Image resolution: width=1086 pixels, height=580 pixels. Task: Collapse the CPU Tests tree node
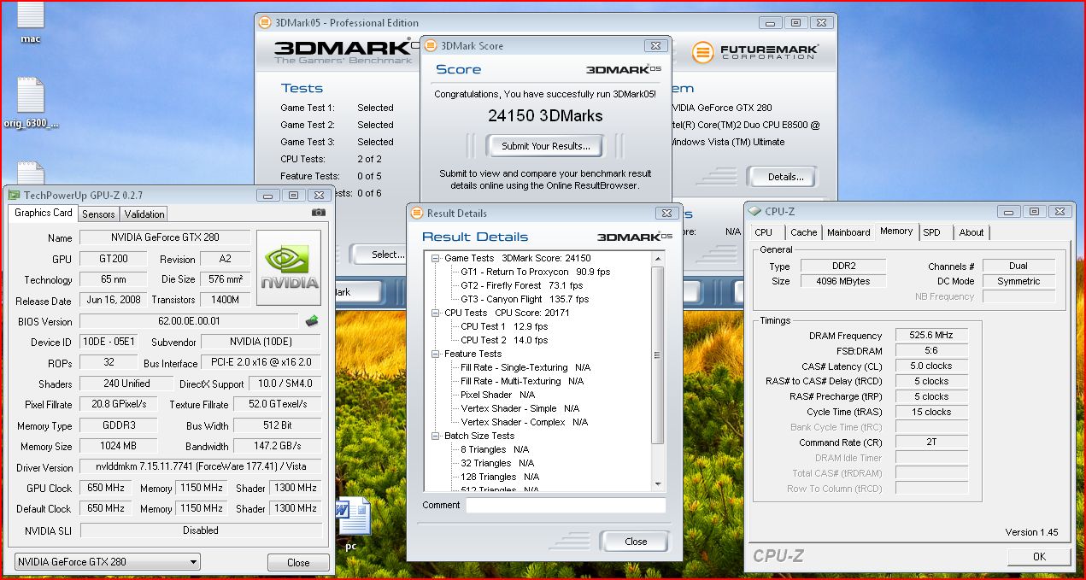pos(436,313)
